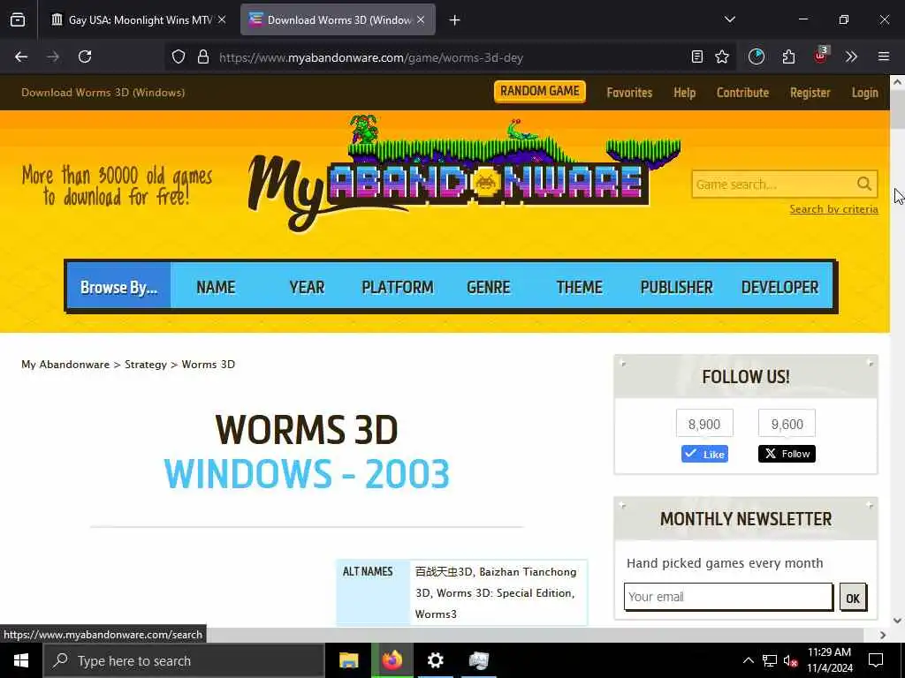Show hidden system tray icons
The image size is (905, 678).
click(748, 660)
